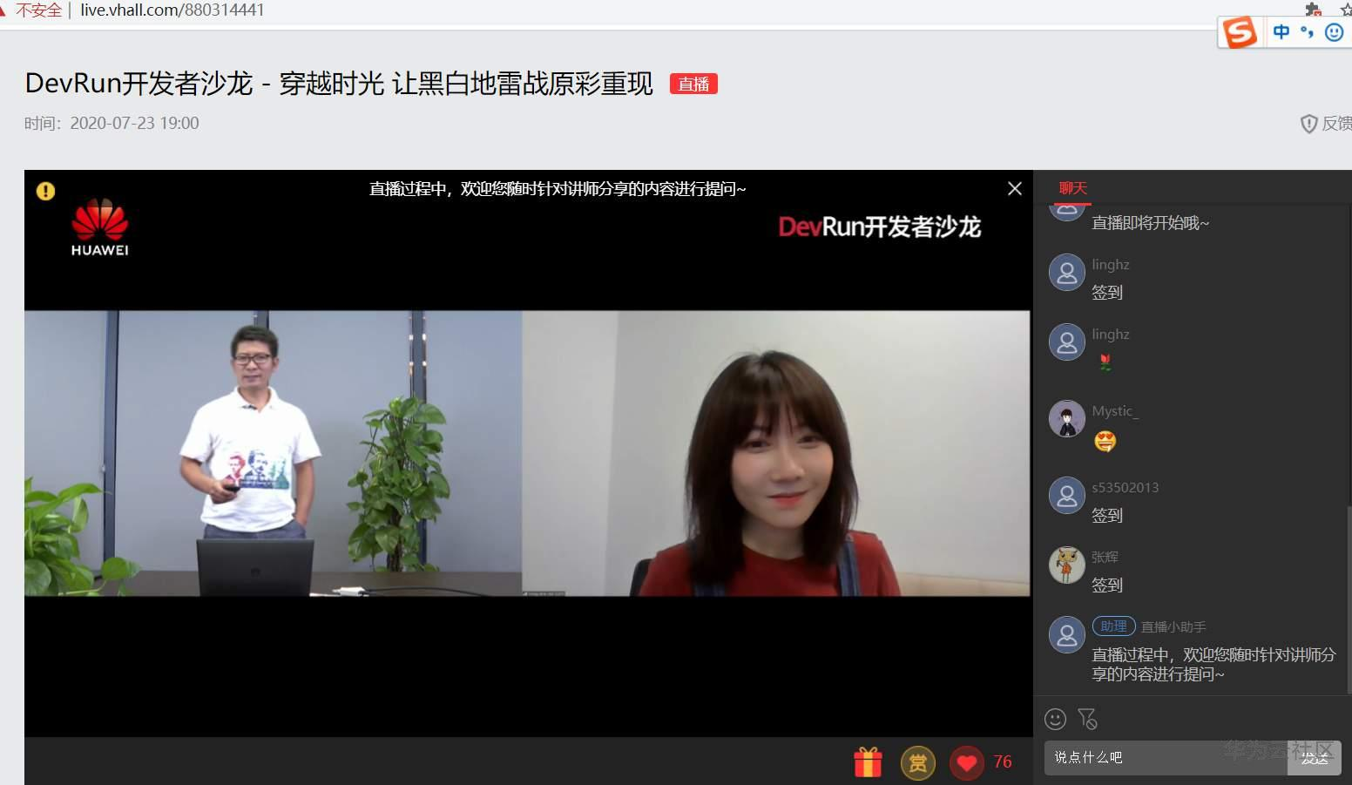The width and height of the screenshot is (1352, 785).
Task: Click the rose emoji sent by linghz
Action: tap(1105, 362)
